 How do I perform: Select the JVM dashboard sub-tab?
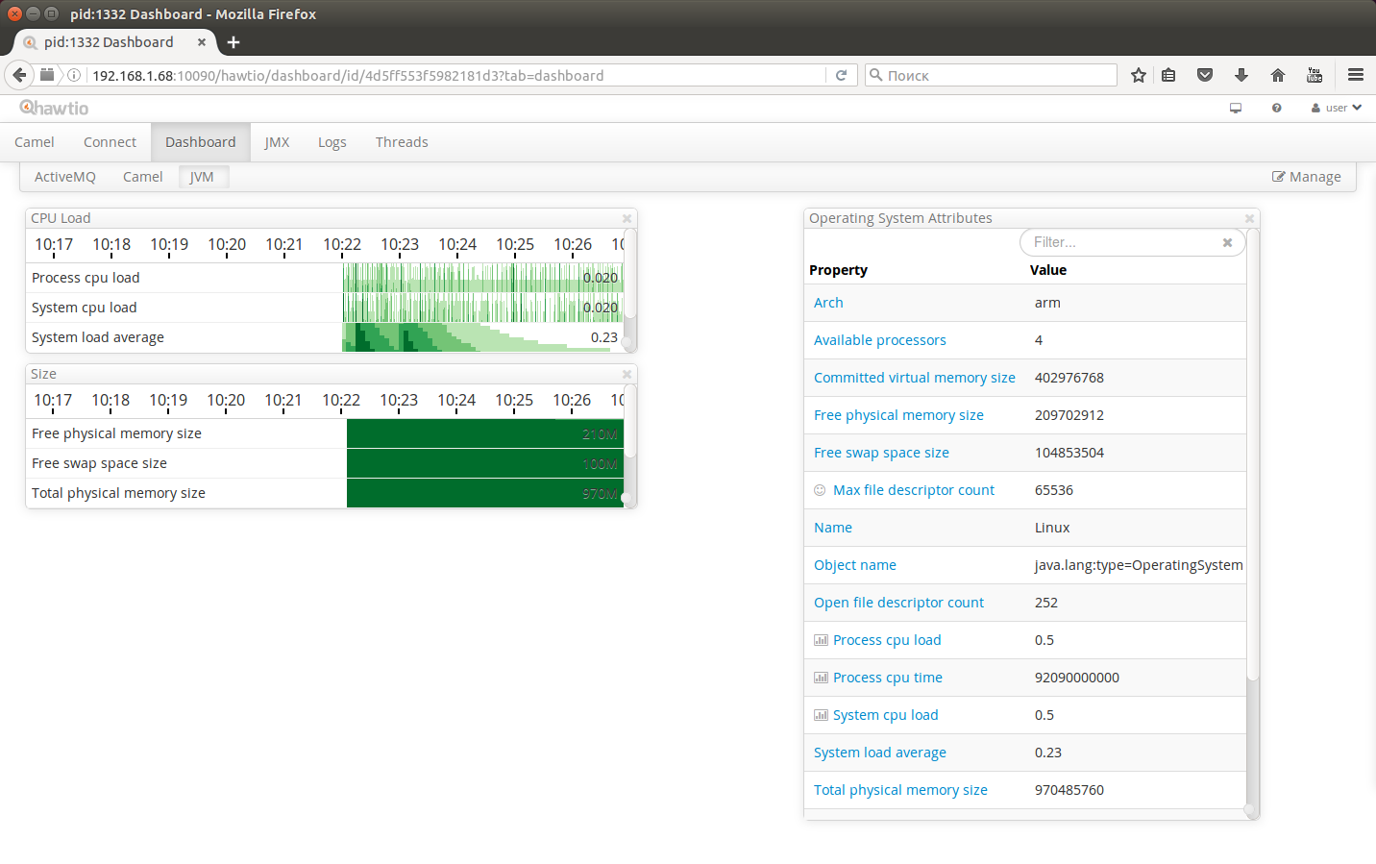coord(202,177)
